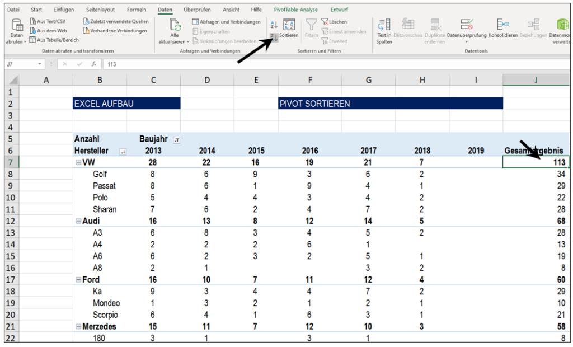Open the Sortieren dialog
The height and width of the screenshot is (347, 573).
pyautogui.click(x=289, y=28)
